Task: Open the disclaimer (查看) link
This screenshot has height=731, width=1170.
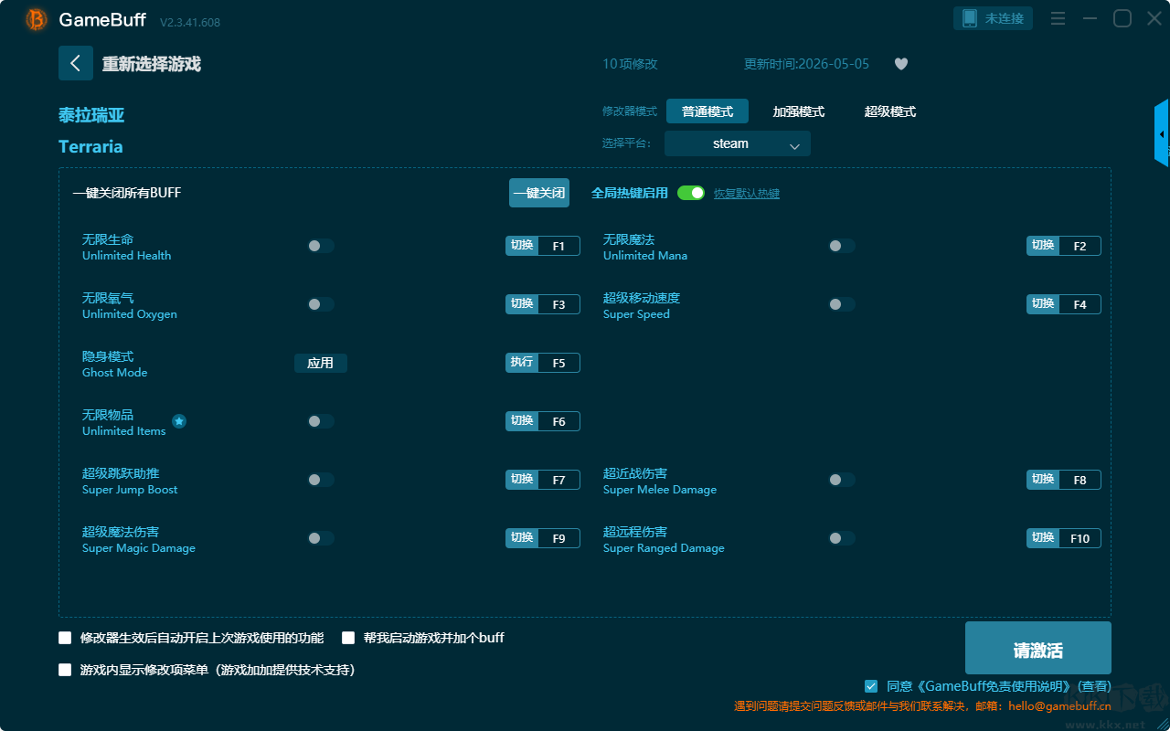Action: tap(1094, 686)
